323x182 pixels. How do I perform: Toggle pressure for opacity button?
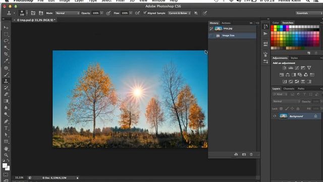tap(108, 13)
